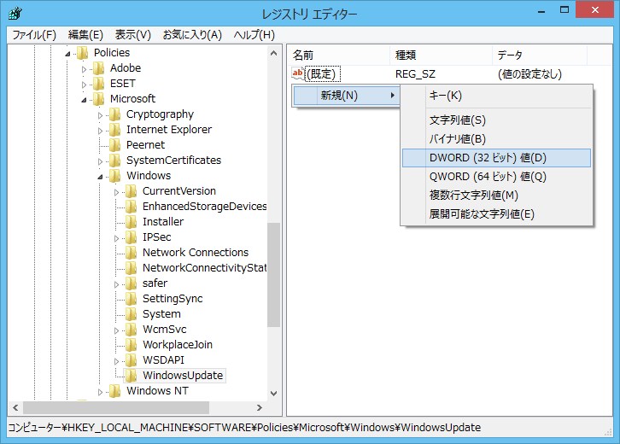Expand the ESET tree node
The width and height of the screenshot is (620, 444).
(x=84, y=85)
